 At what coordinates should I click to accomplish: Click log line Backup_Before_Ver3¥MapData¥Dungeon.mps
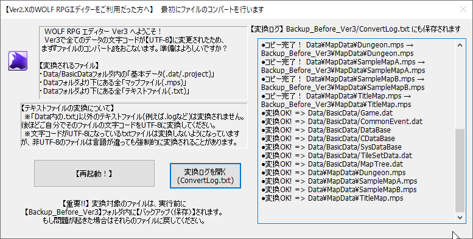(x=337, y=54)
